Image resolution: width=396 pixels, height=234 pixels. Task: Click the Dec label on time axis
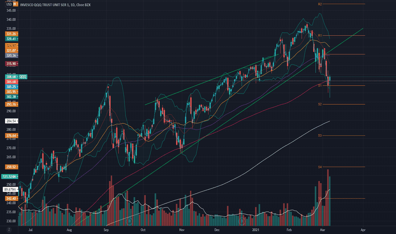(217, 230)
